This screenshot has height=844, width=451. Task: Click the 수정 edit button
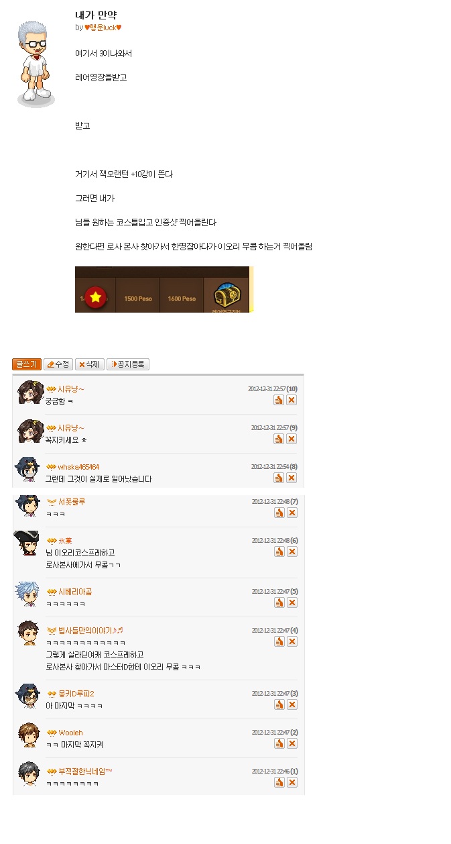pos(58,364)
